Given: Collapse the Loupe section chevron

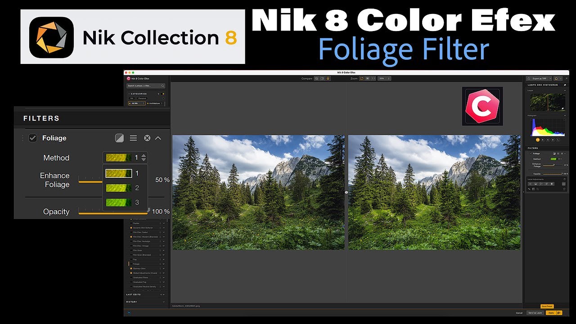Looking at the screenshot, I should pos(565,90).
